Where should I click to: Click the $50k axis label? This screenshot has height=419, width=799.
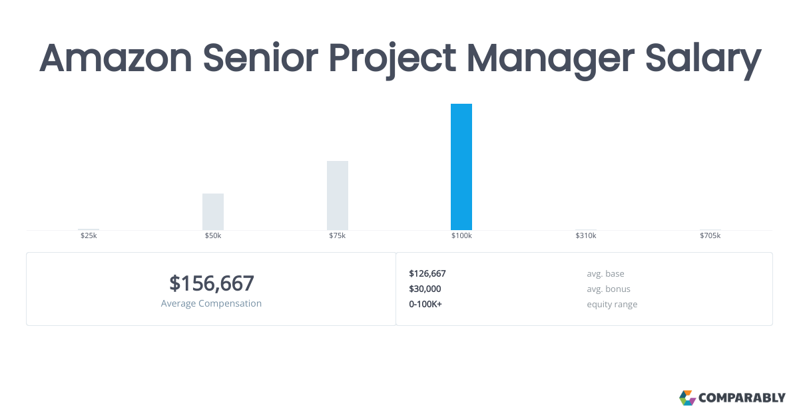[213, 236]
